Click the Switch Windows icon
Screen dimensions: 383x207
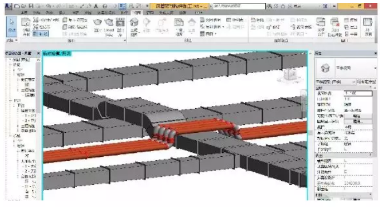click(x=321, y=26)
